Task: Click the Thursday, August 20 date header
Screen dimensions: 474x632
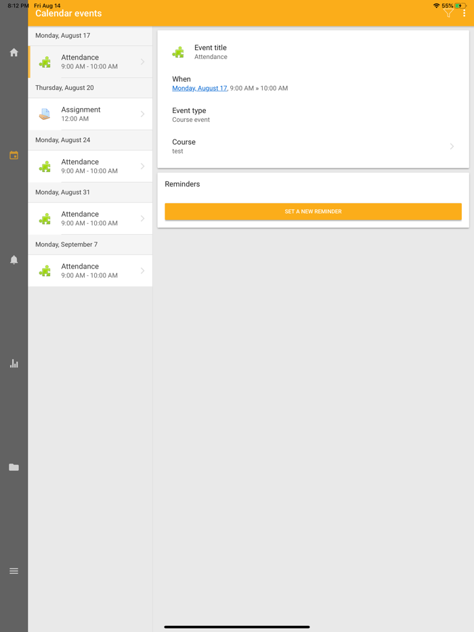Action: (x=64, y=88)
